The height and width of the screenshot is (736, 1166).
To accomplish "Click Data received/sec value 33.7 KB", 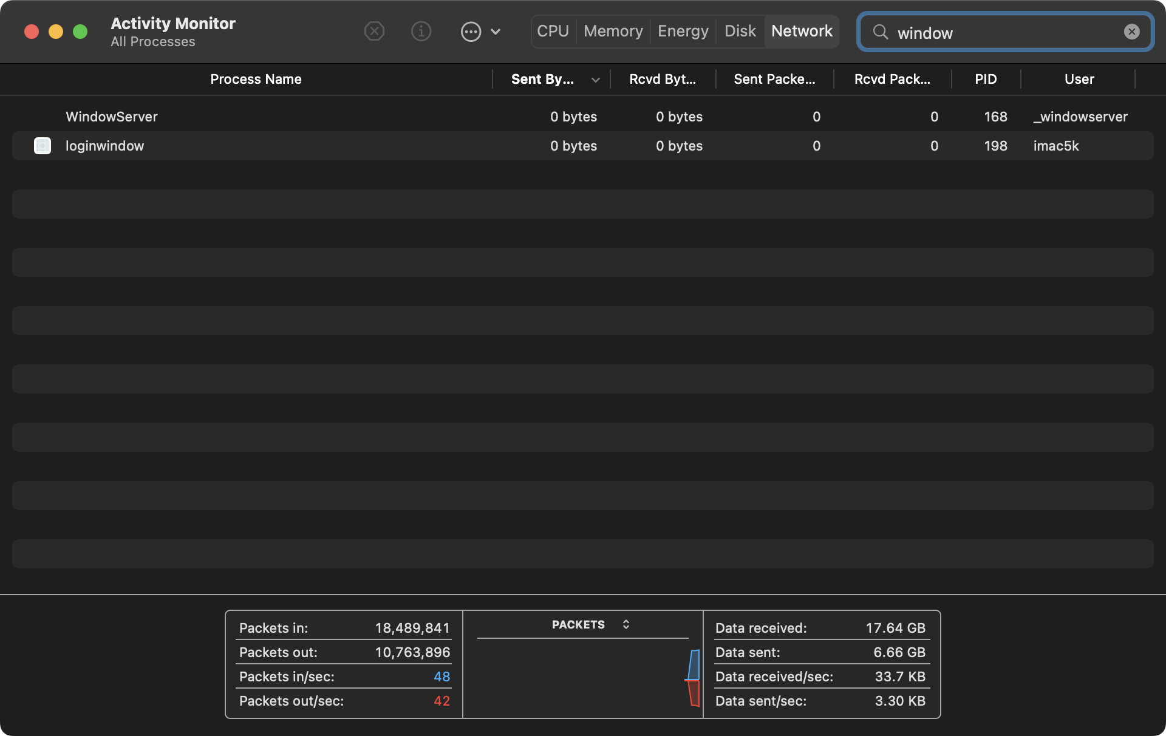I will 900,676.
